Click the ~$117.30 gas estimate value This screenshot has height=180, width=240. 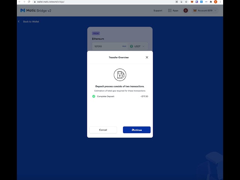pyautogui.click(x=144, y=96)
